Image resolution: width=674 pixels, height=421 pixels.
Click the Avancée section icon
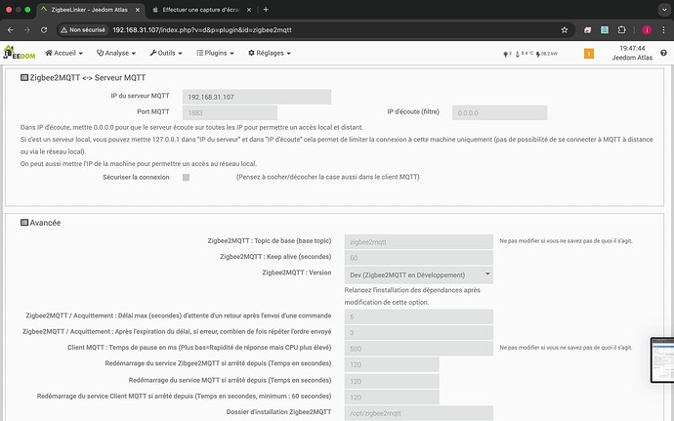pos(24,223)
